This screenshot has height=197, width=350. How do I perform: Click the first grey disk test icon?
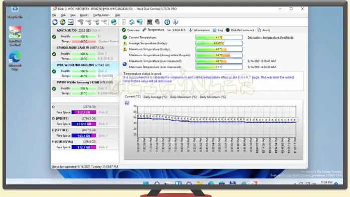pos(81,22)
